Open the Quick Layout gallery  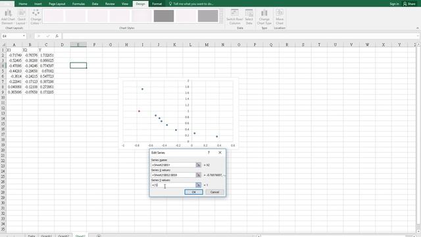coord(22,17)
